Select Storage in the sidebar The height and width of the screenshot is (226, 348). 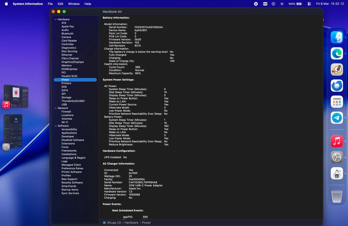pyautogui.click(x=66, y=98)
